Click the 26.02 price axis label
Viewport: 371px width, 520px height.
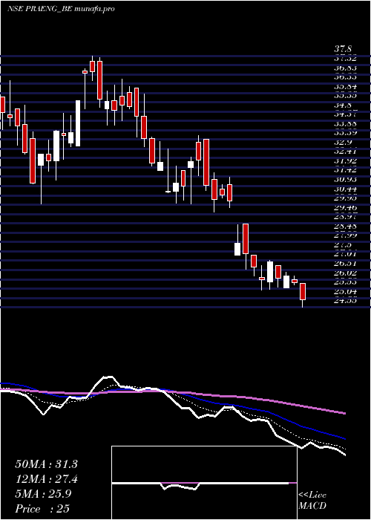pos(345,273)
